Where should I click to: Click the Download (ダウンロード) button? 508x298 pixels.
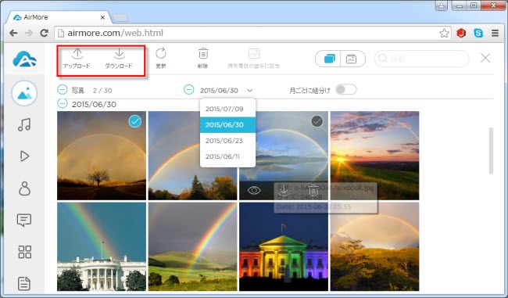119,59
